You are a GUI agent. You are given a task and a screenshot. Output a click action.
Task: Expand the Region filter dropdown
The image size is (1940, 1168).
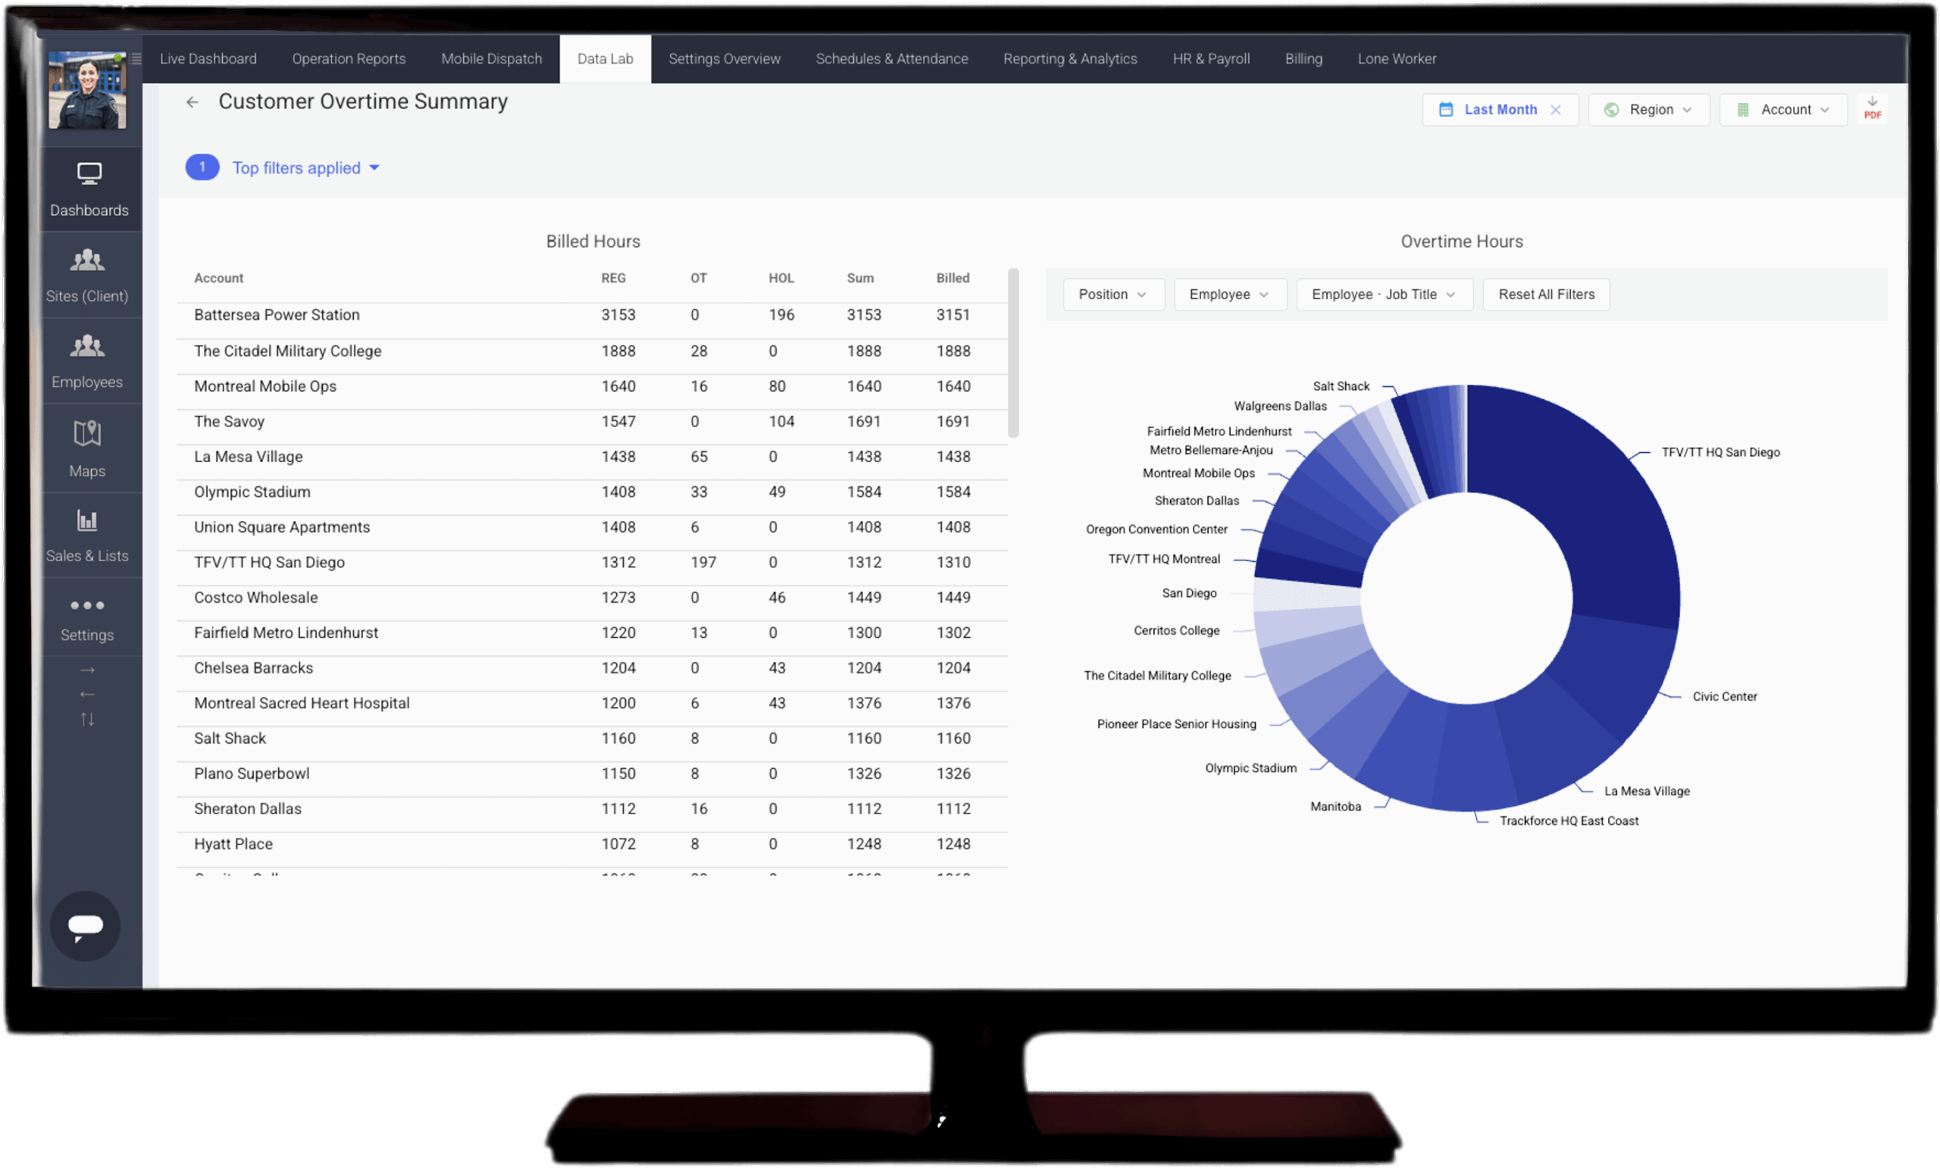coord(1649,109)
